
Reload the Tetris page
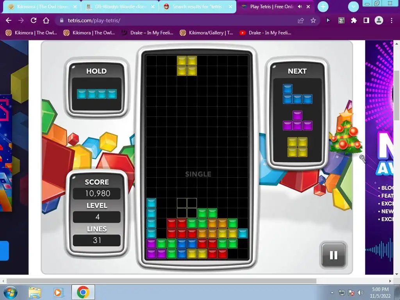point(34,20)
